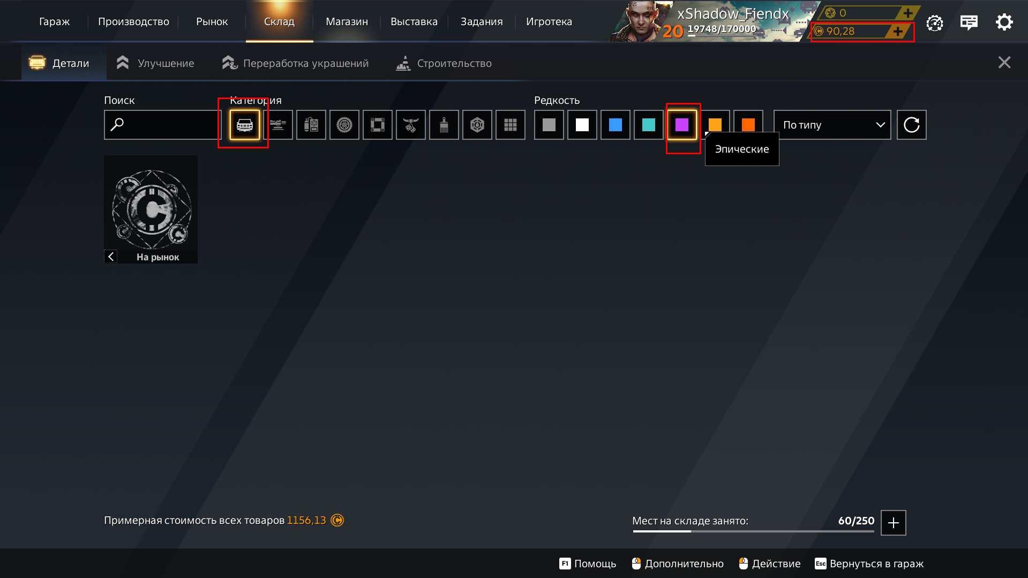
Task: Open Рынок menu
Action: click(212, 22)
